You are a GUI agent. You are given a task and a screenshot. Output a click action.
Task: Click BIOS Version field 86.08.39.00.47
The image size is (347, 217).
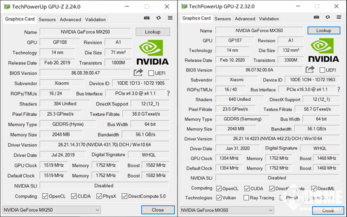85,73
